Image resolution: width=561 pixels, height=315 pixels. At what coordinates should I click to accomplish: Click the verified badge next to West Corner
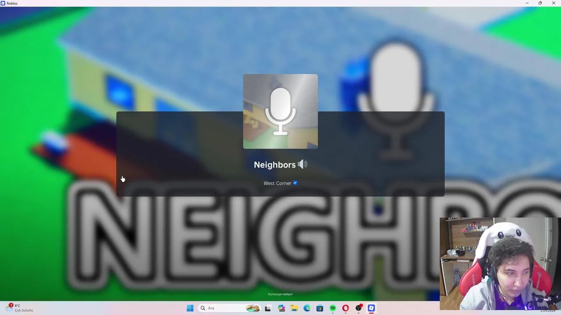[x=295, y=183]
